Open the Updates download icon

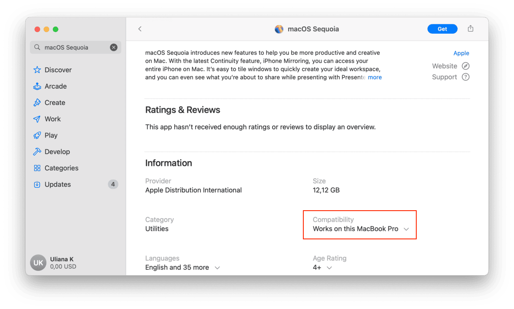pyautogui.click(x=37, y=184)
